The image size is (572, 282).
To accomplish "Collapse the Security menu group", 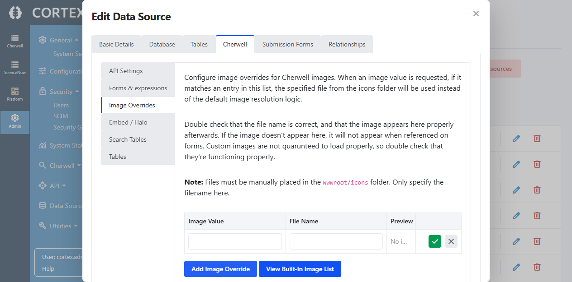I will click(77, 91).
